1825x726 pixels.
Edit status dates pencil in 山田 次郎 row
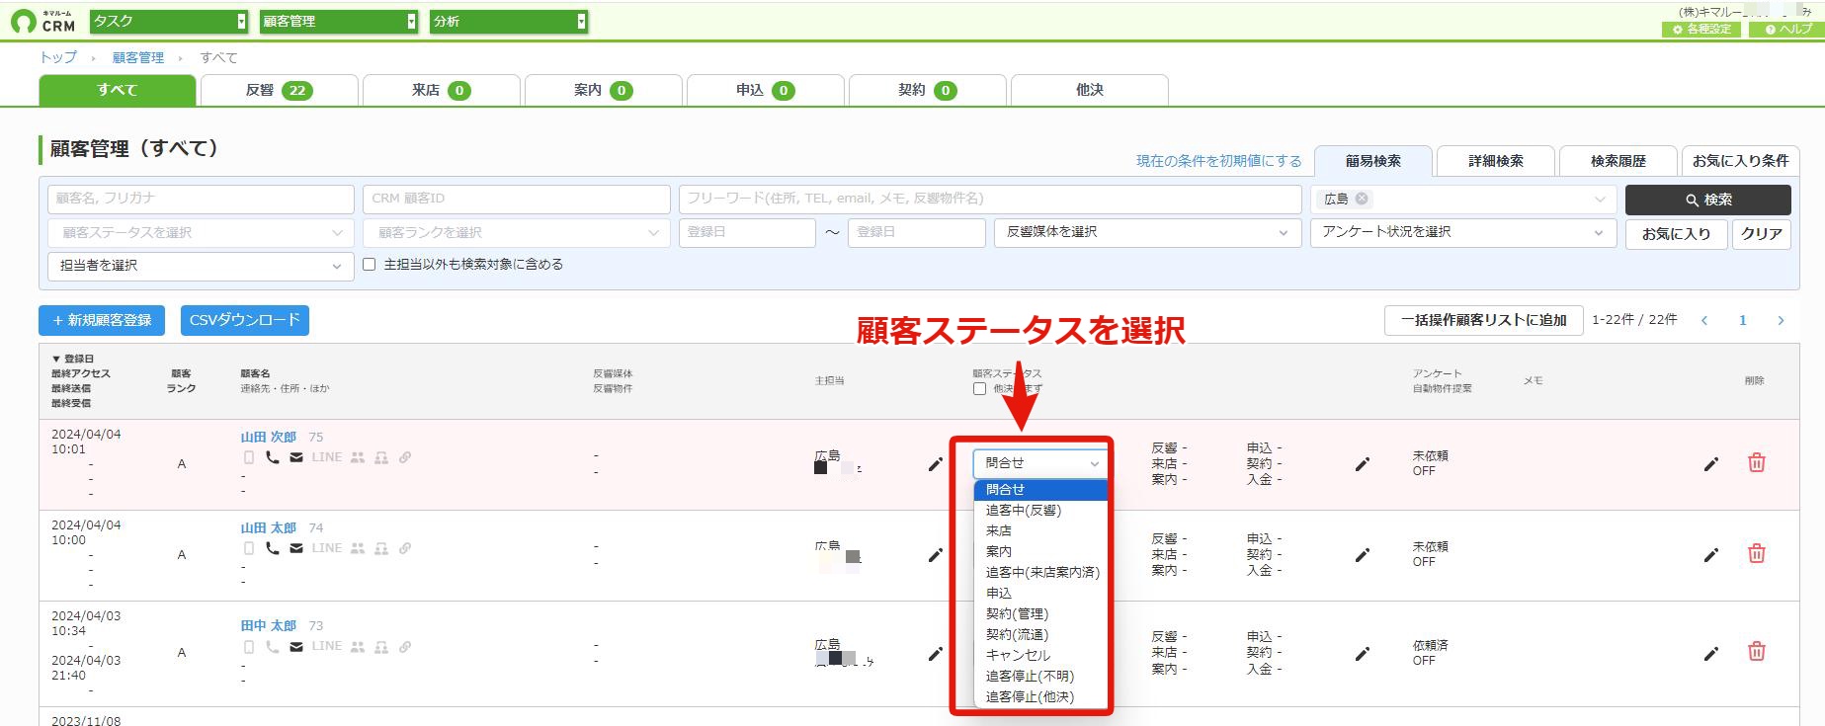(x=1363, y=463)
